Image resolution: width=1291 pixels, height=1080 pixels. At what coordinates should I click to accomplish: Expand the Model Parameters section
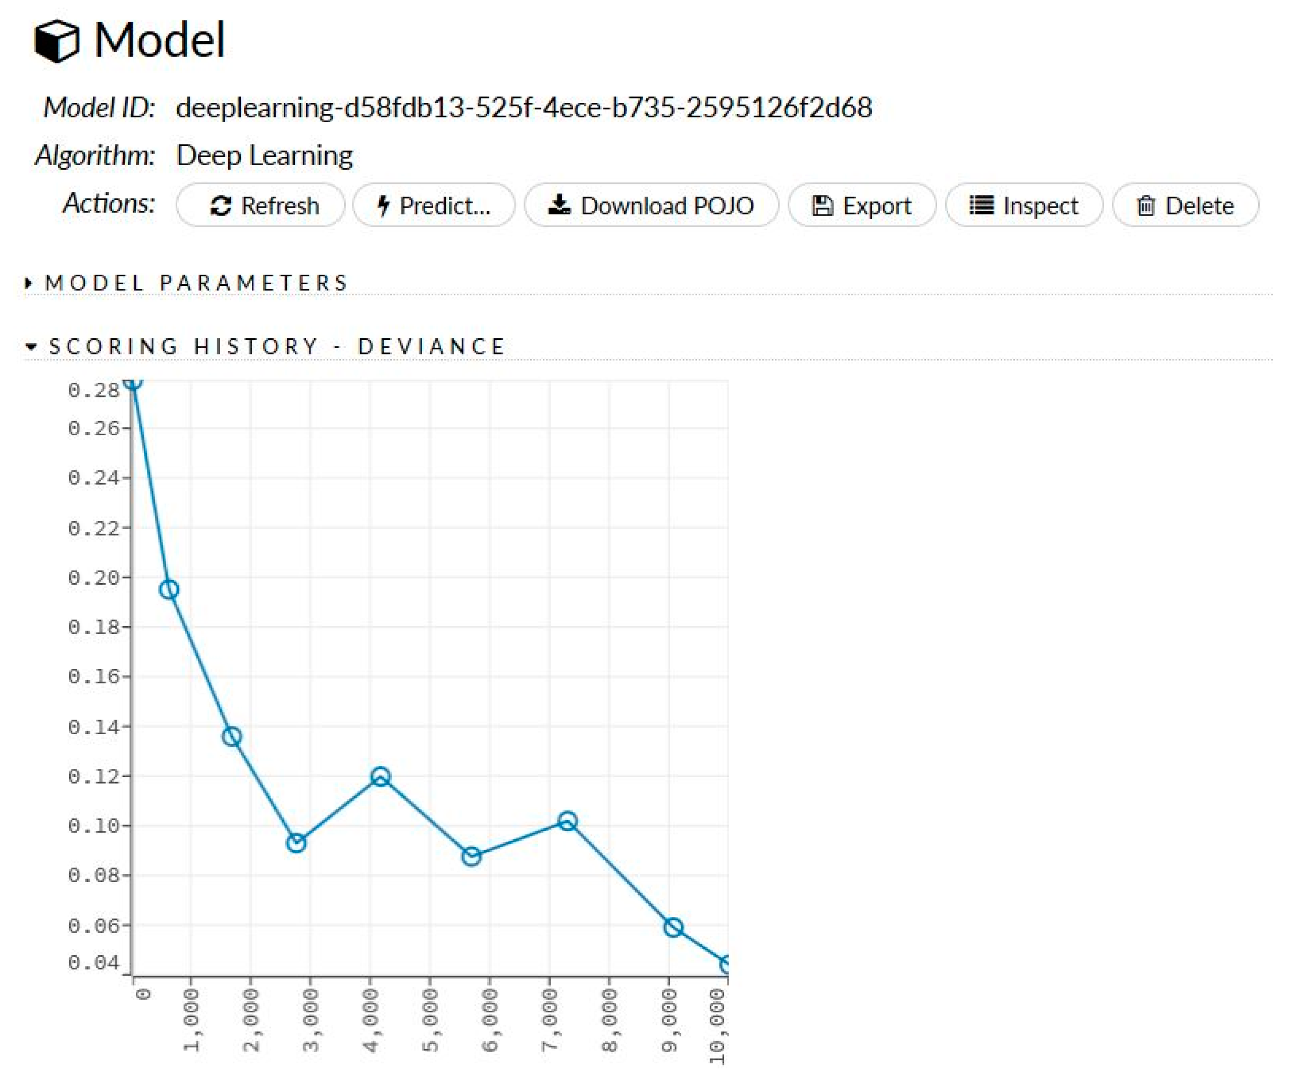tap(29, 283)
